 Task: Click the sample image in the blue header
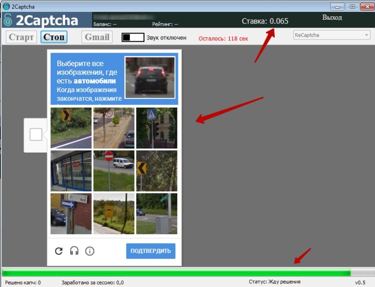[x=150, y=75]
